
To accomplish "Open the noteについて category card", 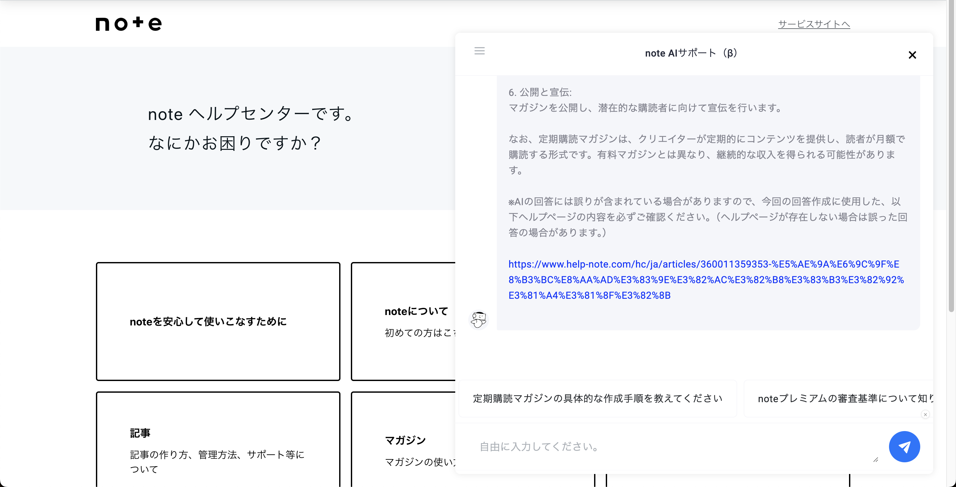I will tap(404, 321).
